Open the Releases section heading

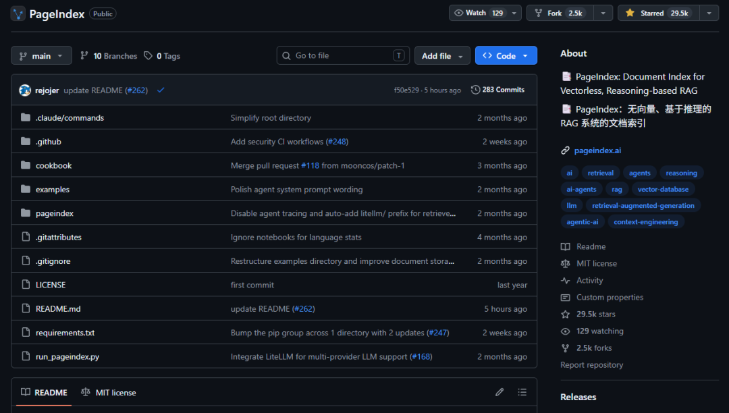tap(578, 397)
